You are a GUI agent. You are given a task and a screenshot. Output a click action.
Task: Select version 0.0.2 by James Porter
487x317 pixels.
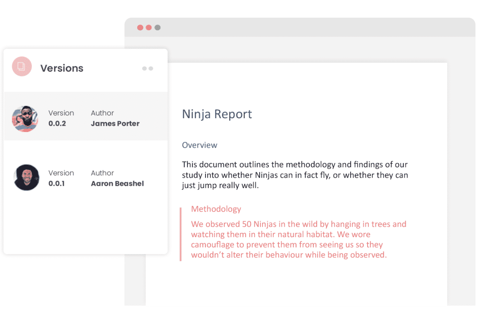pos(84,118)
